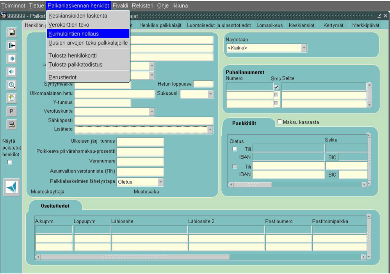
Task: Uncheck the first Sms checkbox
Action: 276,87
